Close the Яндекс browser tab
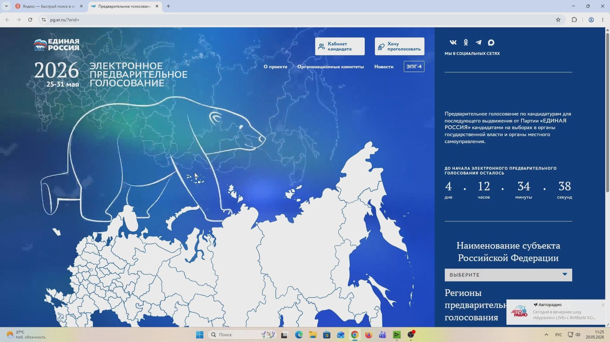610x342 pixels. coord(81,6)
